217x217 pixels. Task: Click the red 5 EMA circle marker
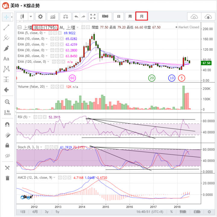tap(181, 78)
